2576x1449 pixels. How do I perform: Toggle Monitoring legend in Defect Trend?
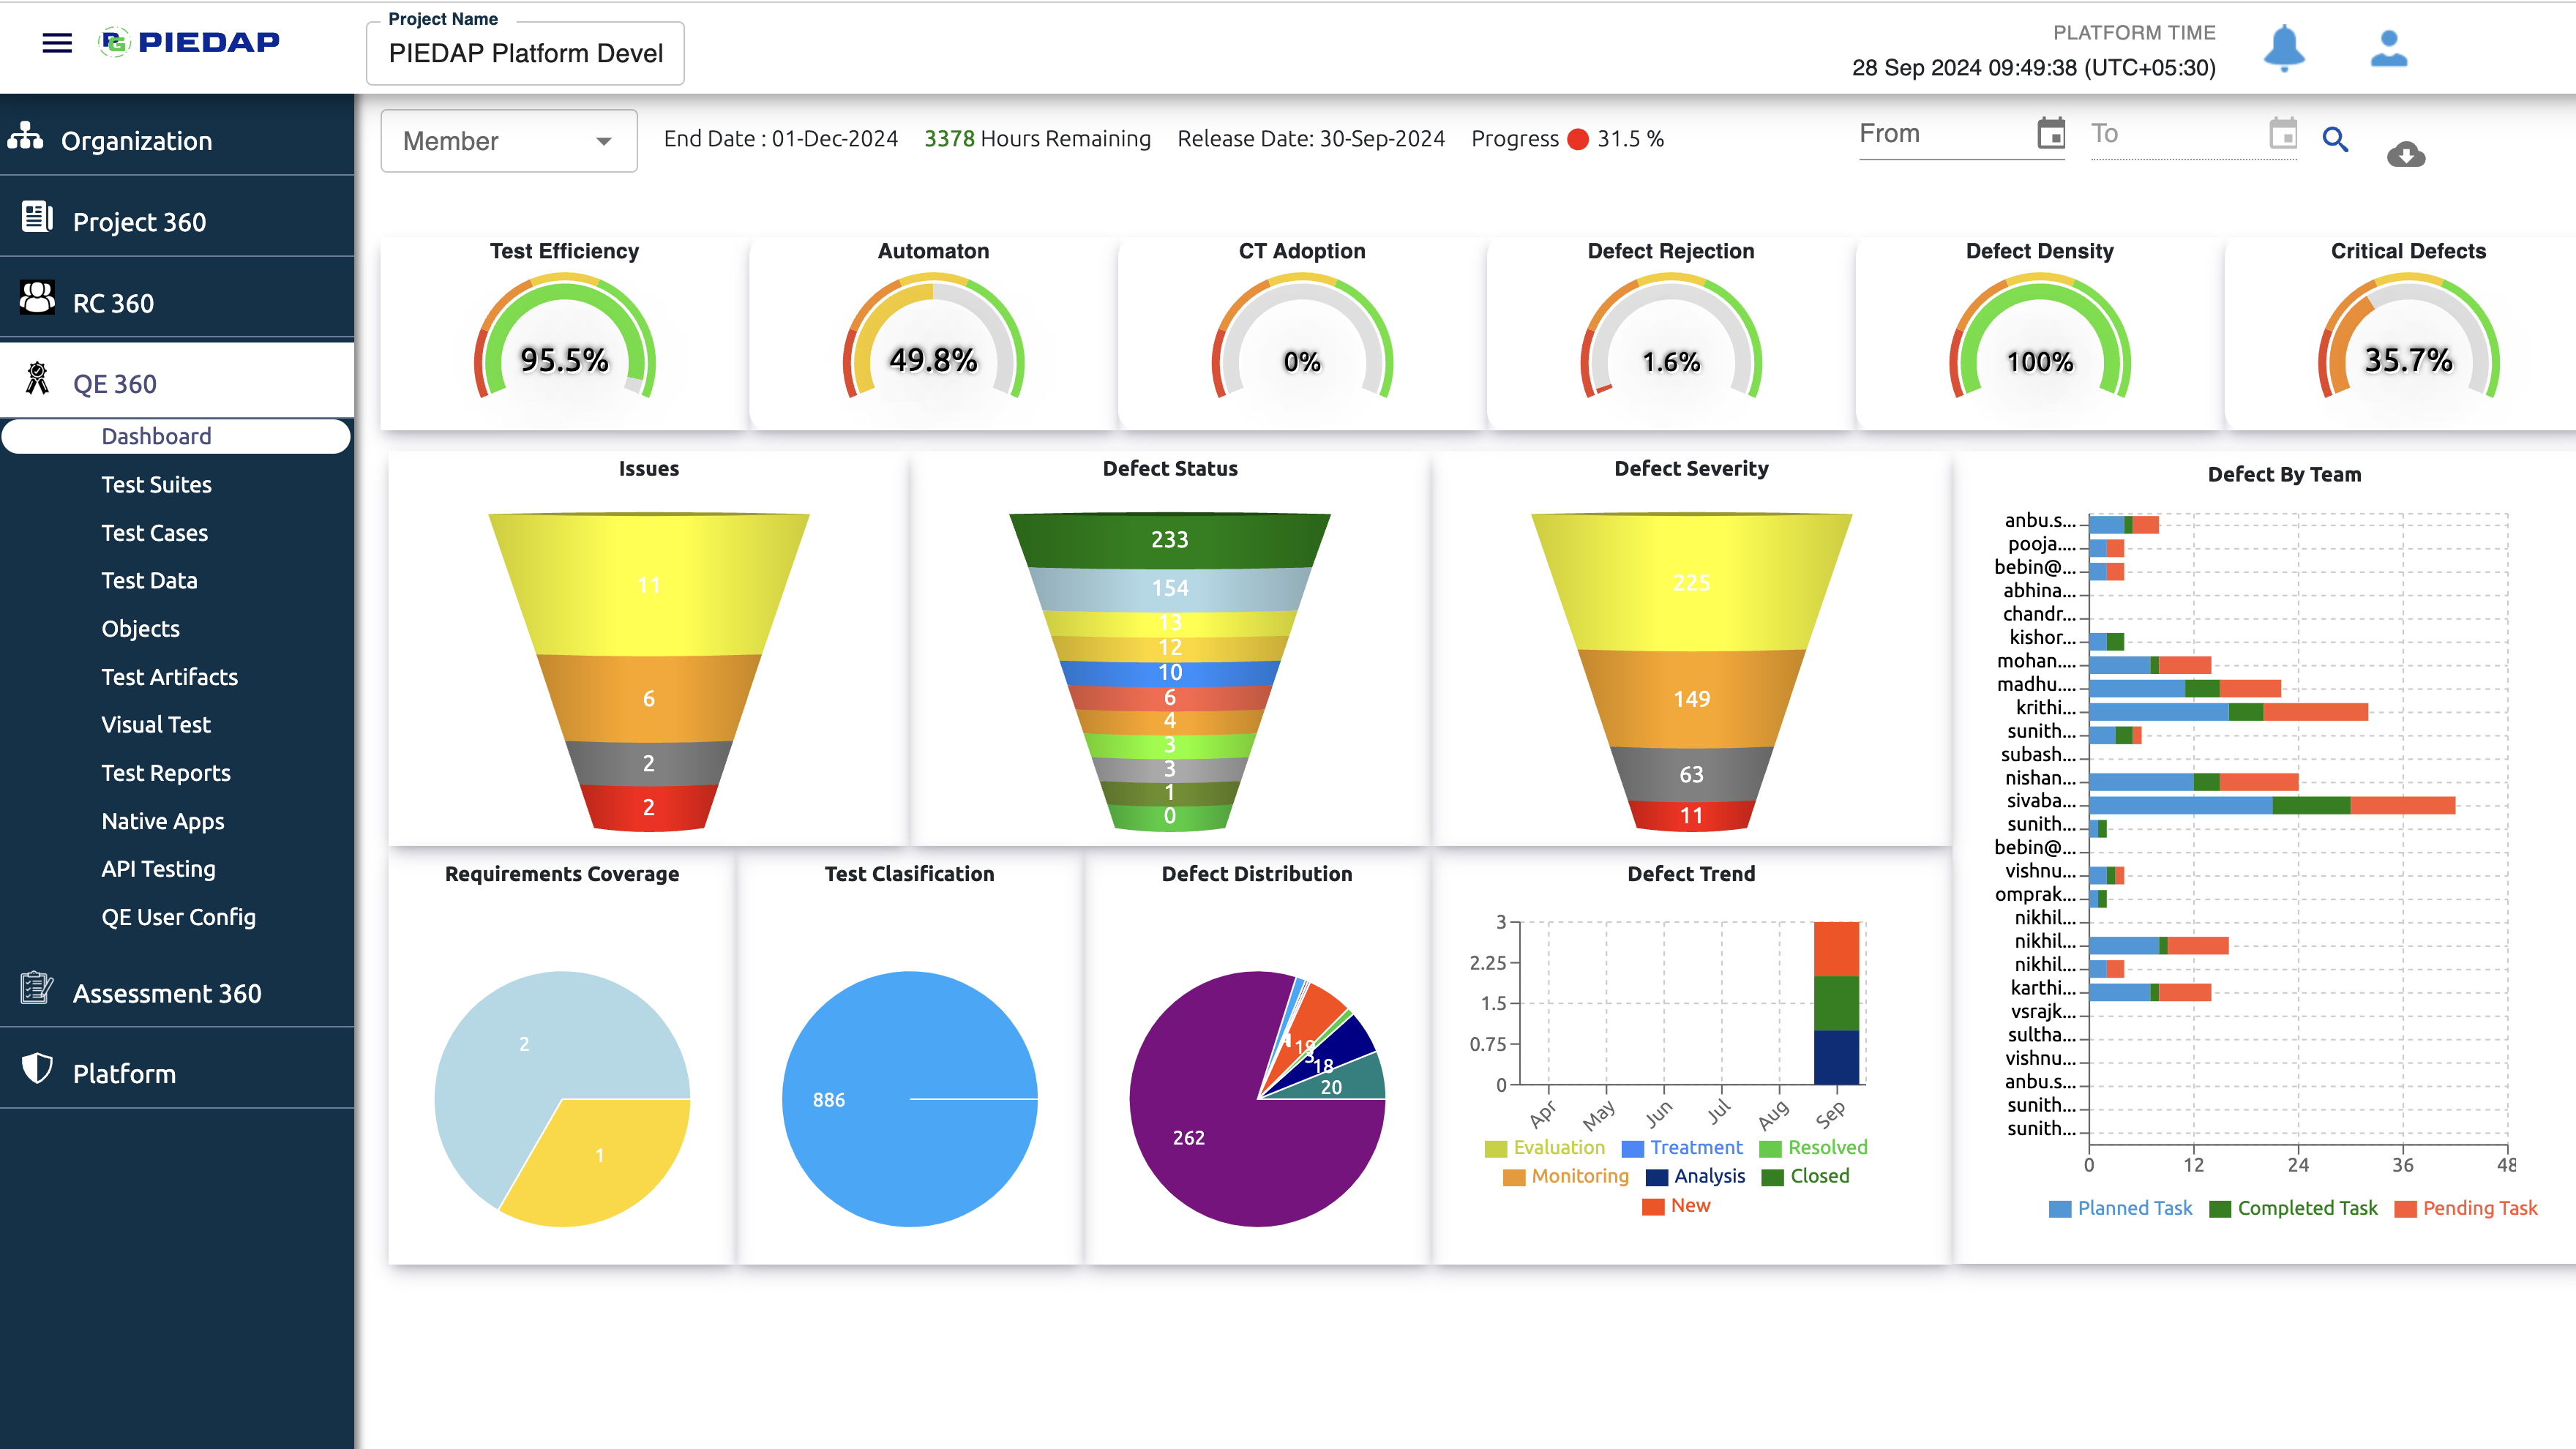1565,1176
